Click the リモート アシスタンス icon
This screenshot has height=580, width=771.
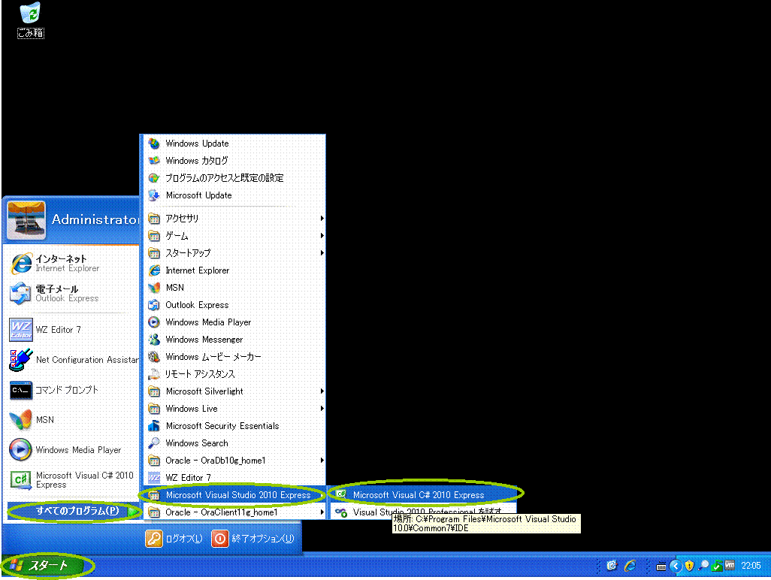click(x=154, y=374)
